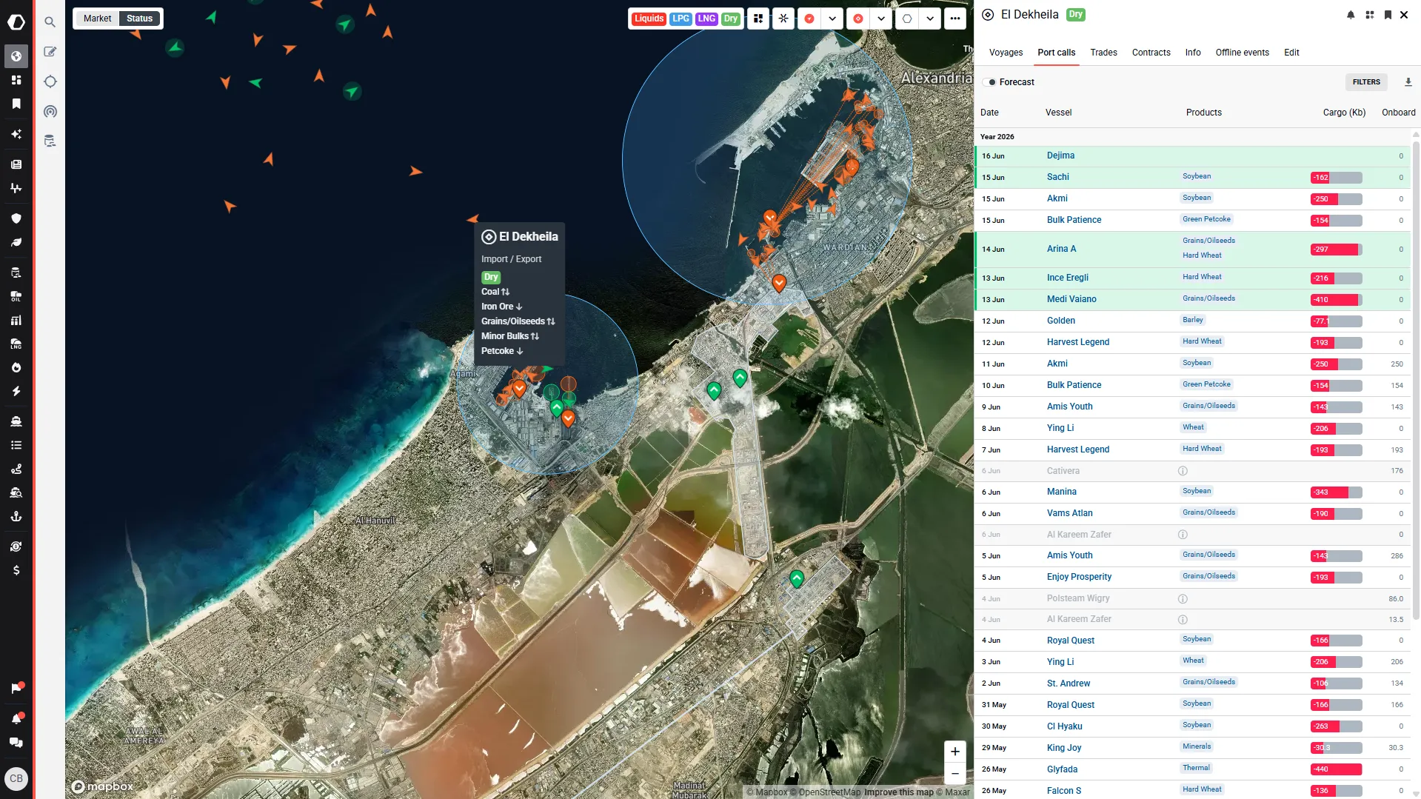The image size is (1421, 799).
Task: Expand the dropdown next to the red diamond layer
Action: coord(881,19)
